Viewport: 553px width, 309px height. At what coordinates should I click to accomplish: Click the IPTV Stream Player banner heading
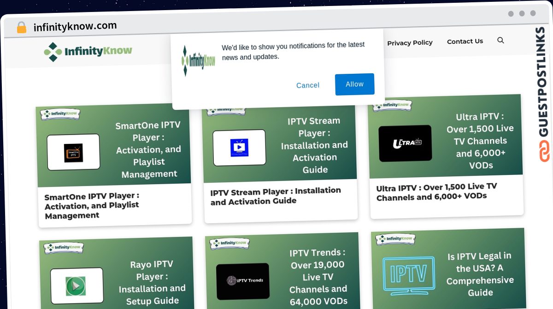pos(314,145)
